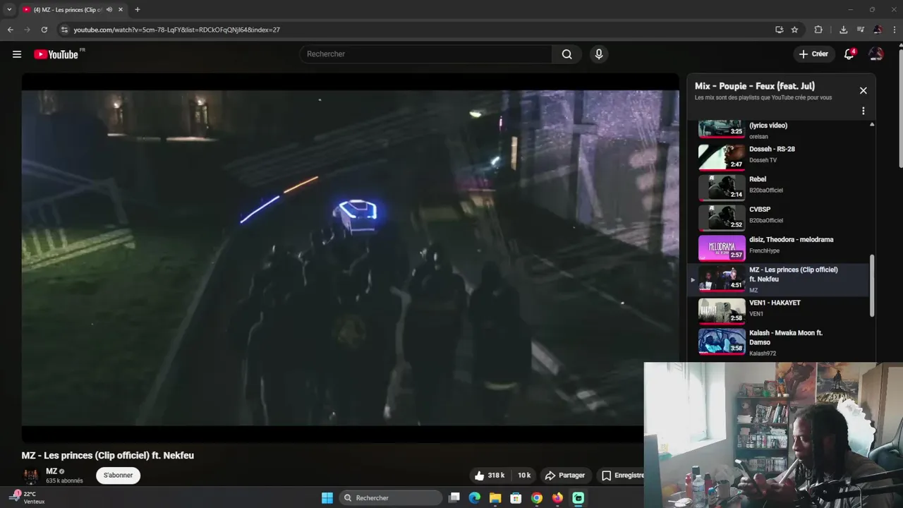Click the Dosseh RS-28 thumbnail
Viewport: 903px width, 508px height.
click(x=722, y=157)
